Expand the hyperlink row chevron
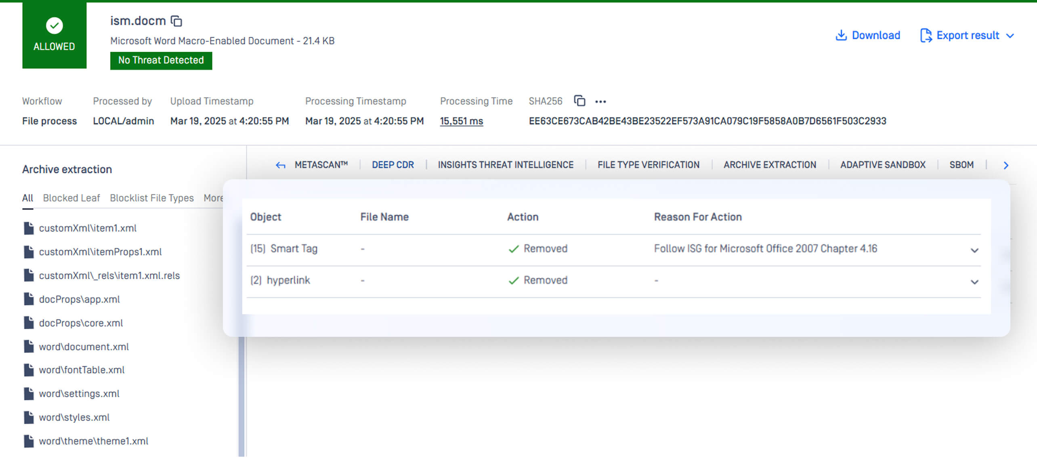Image resolution: width=1037 pixels, height=458 pixels. pyautogui.click(x=974, y=282)
